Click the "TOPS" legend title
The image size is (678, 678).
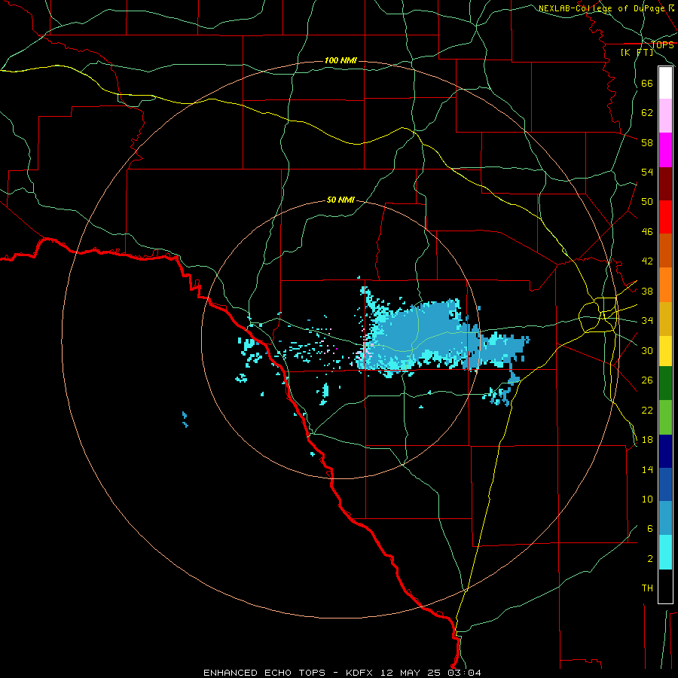pos(662,44)
